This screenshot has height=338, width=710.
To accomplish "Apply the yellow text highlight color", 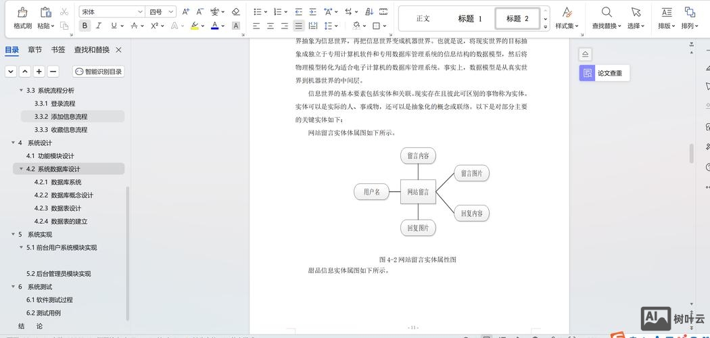I will pyautogui.click(x=194, y=26).
